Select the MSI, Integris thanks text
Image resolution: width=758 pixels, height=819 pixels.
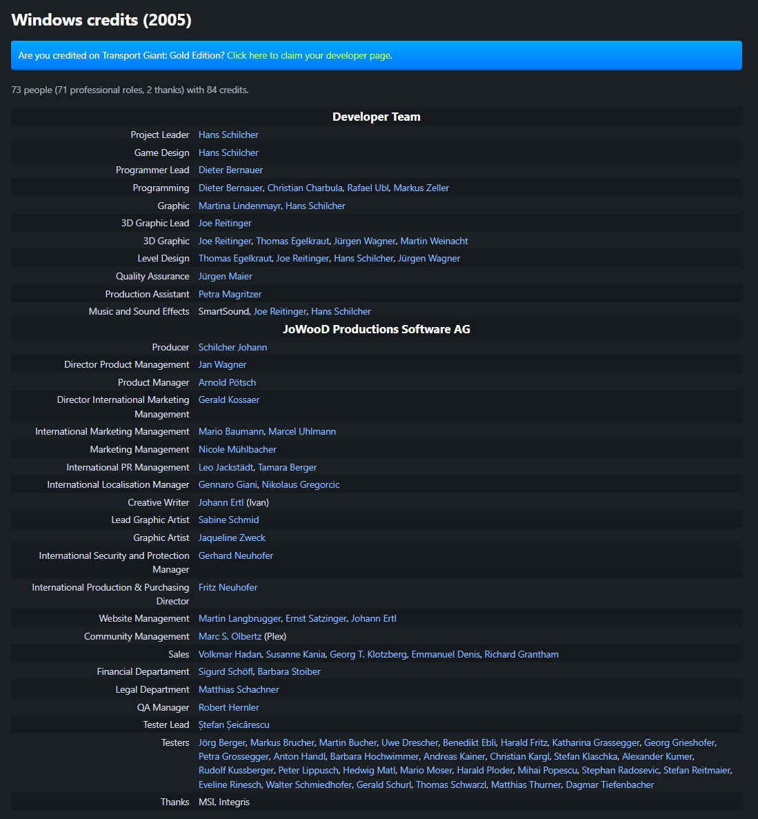[224, 802]
